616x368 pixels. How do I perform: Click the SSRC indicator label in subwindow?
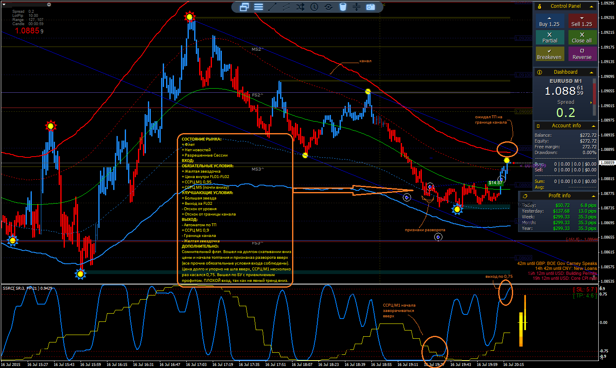[27, 288]
